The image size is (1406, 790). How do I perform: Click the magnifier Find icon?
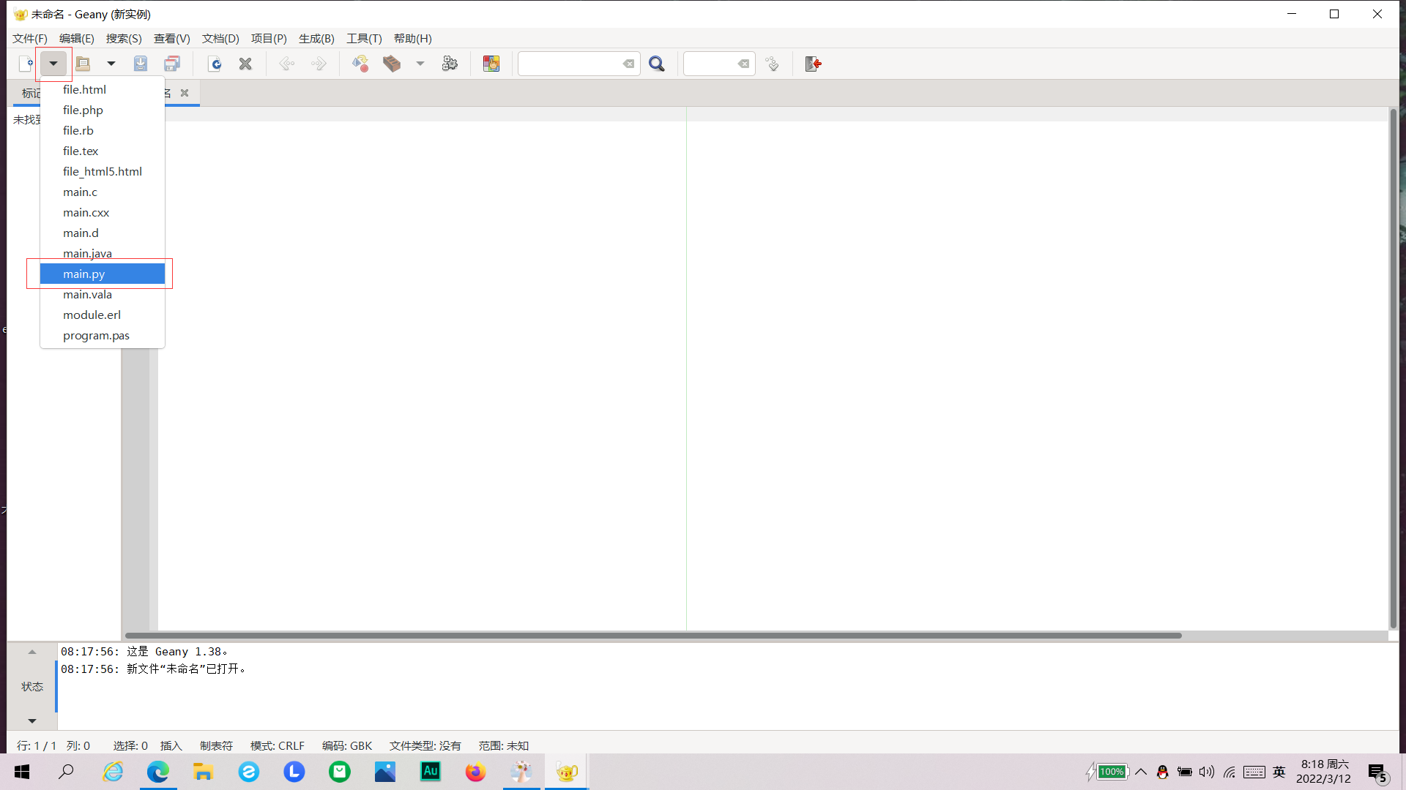(x=657, y=64)
